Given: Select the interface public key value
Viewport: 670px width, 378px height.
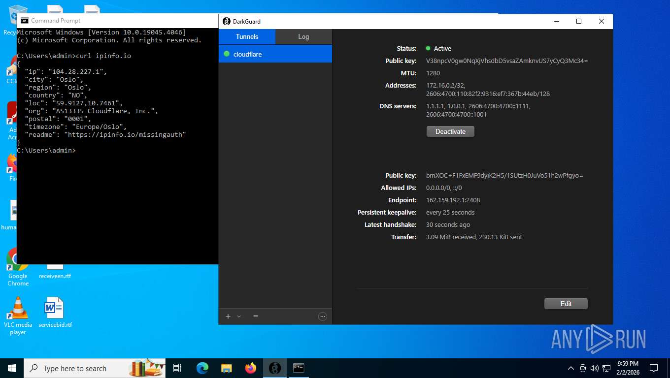Looking at the screenshot, I should [507, 61].
